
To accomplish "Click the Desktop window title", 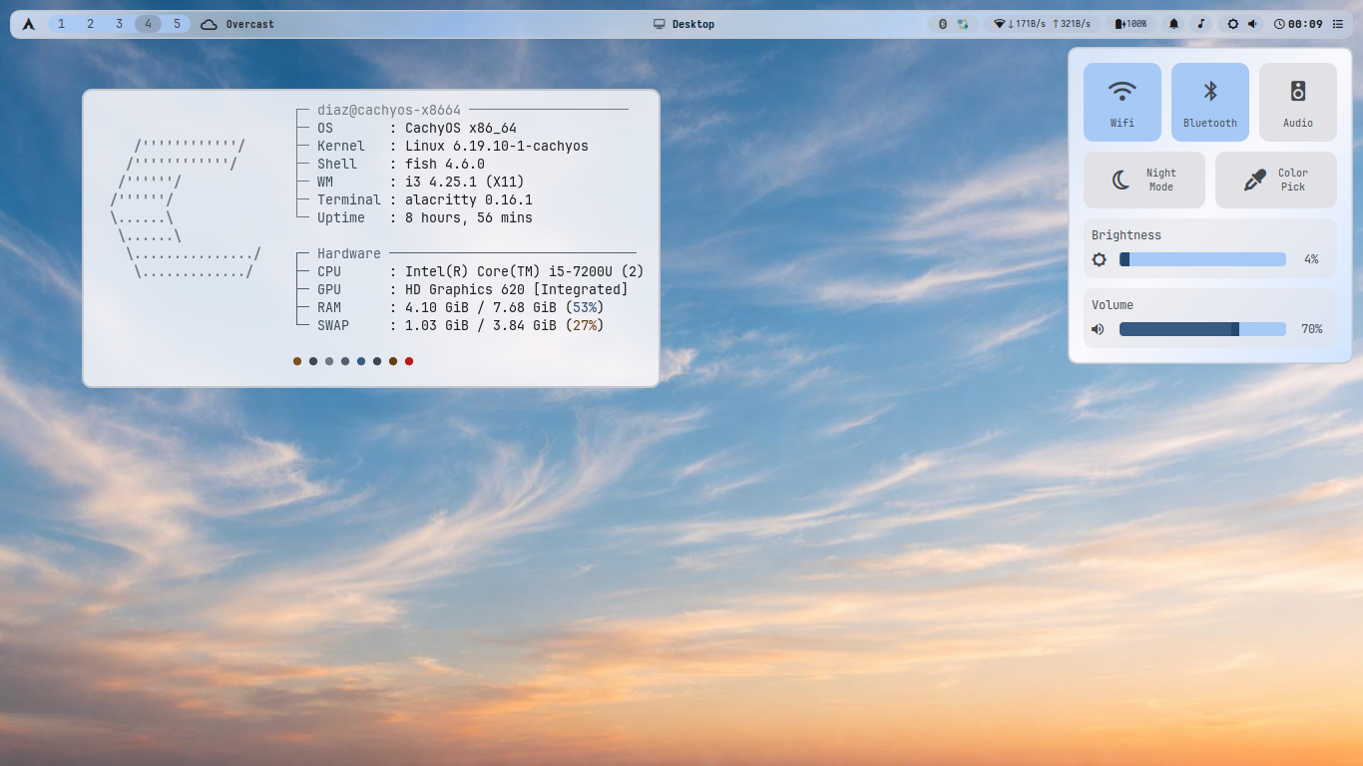I will pos(693,24).
